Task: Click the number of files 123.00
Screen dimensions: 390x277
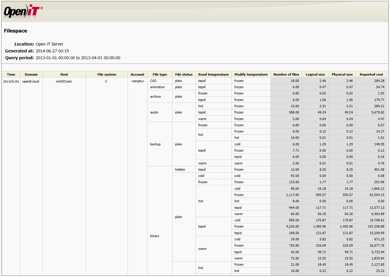Action: (x=294, y=182)
